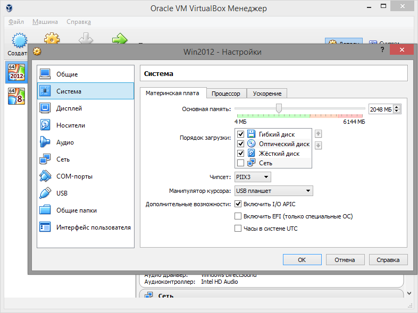Click the Сбросить down-arrow toolbar icon

point(86,38)
